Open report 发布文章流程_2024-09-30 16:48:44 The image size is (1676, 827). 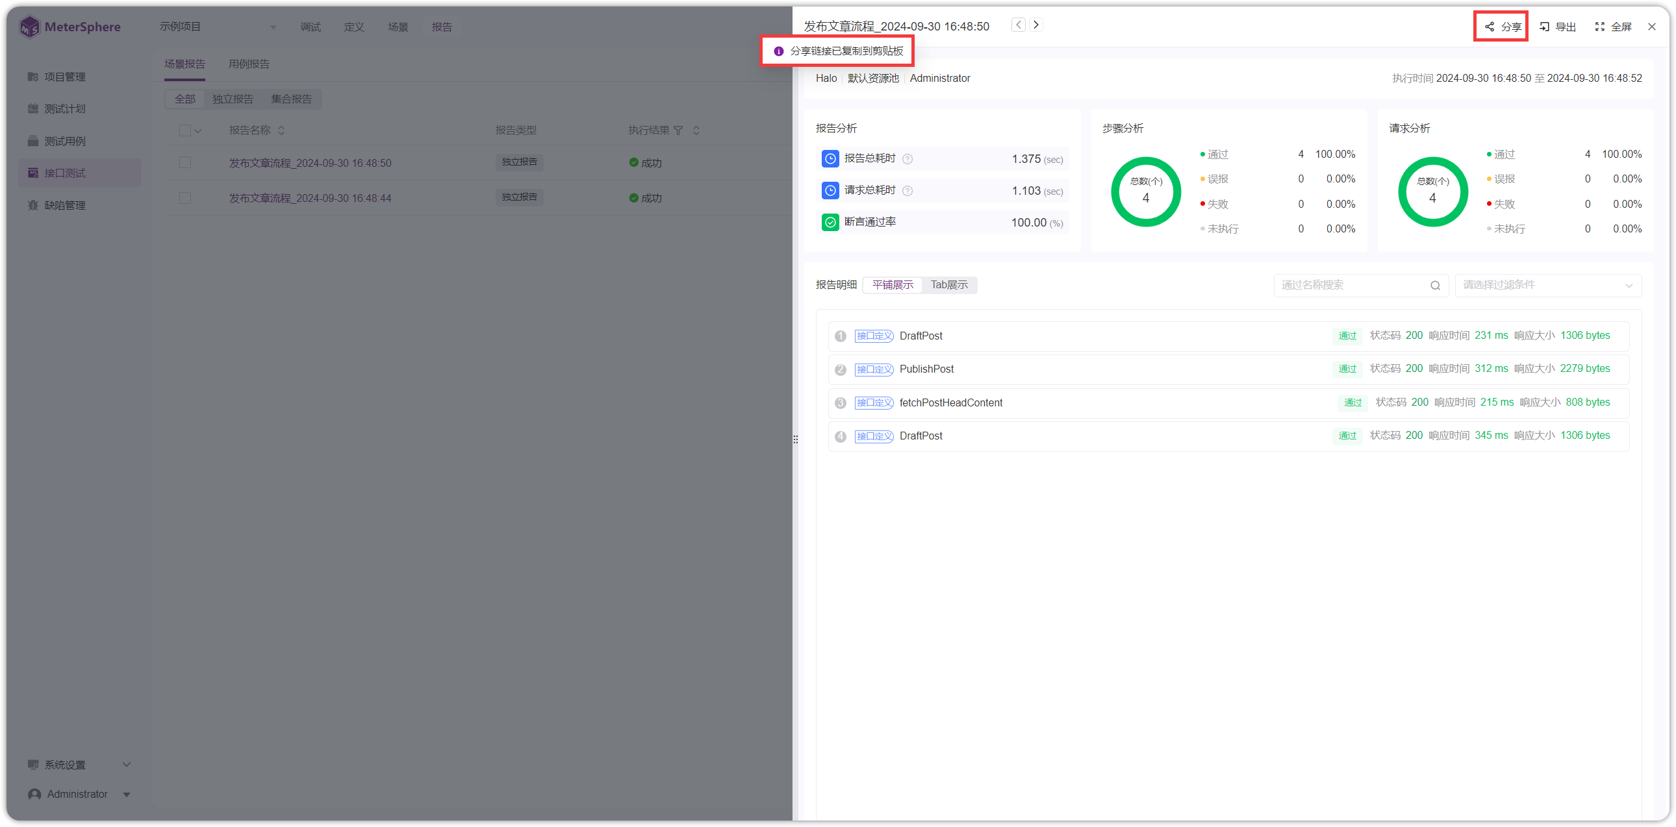tap(310, 198)
